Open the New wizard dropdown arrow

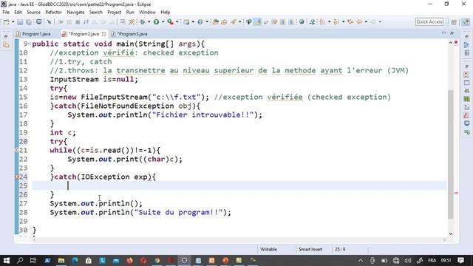[x=13, y=21]
